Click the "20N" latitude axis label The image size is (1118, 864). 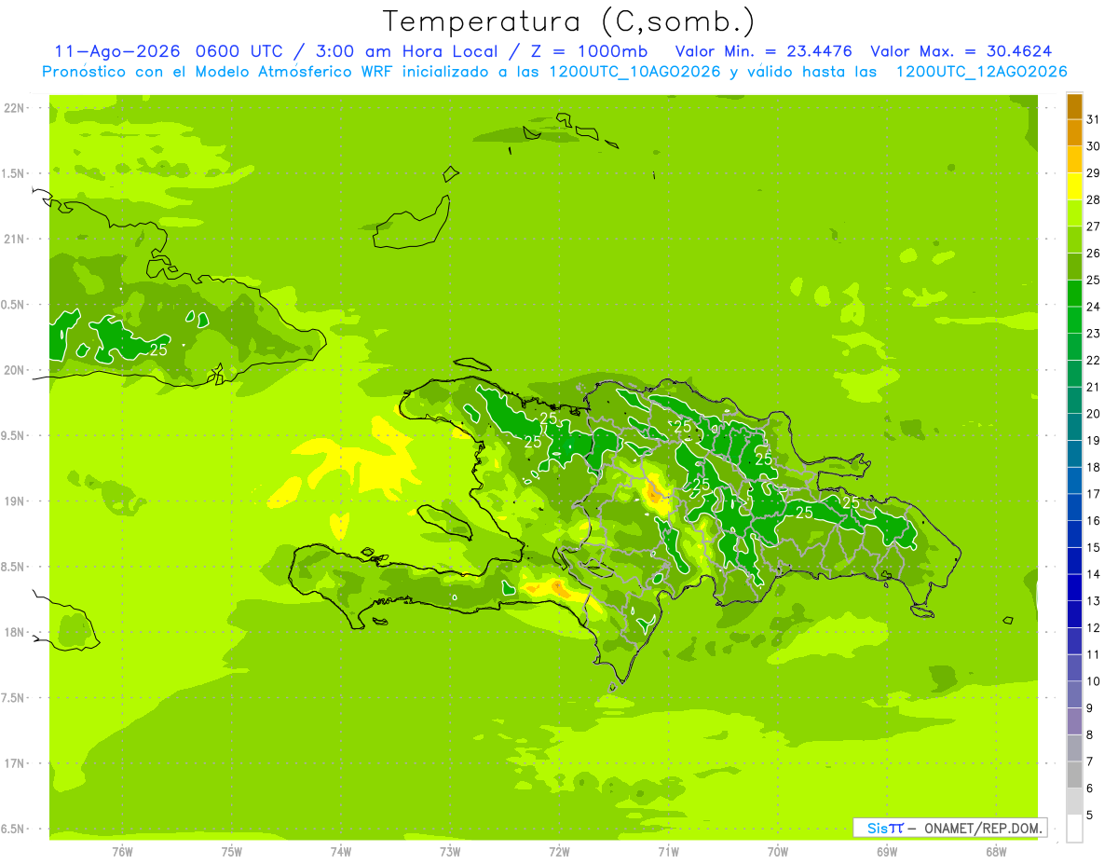pos(14,371)
